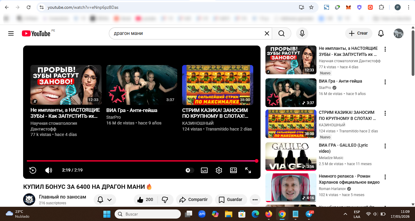View site information next to the URL
The image size is (415, 221).
[42, 7]
